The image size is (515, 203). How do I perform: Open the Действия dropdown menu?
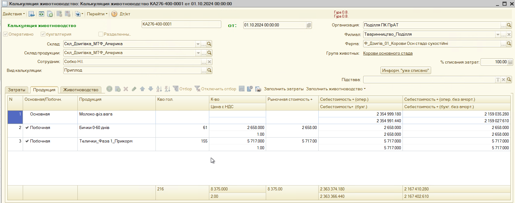coord(14,14)
